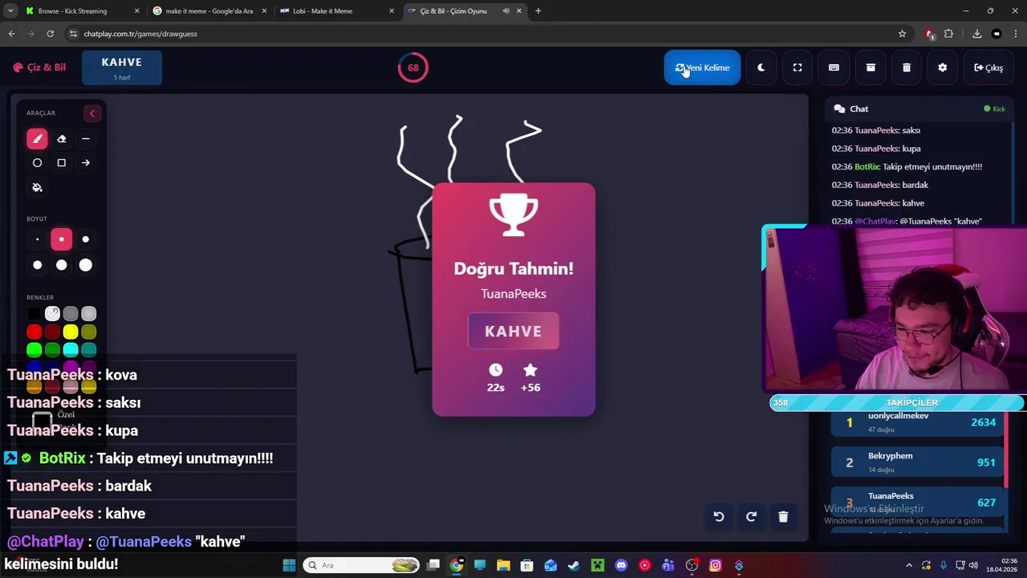Undo the last drawing stroke
The width and height of the screenshot is (1027, 578).
(719, 517)
